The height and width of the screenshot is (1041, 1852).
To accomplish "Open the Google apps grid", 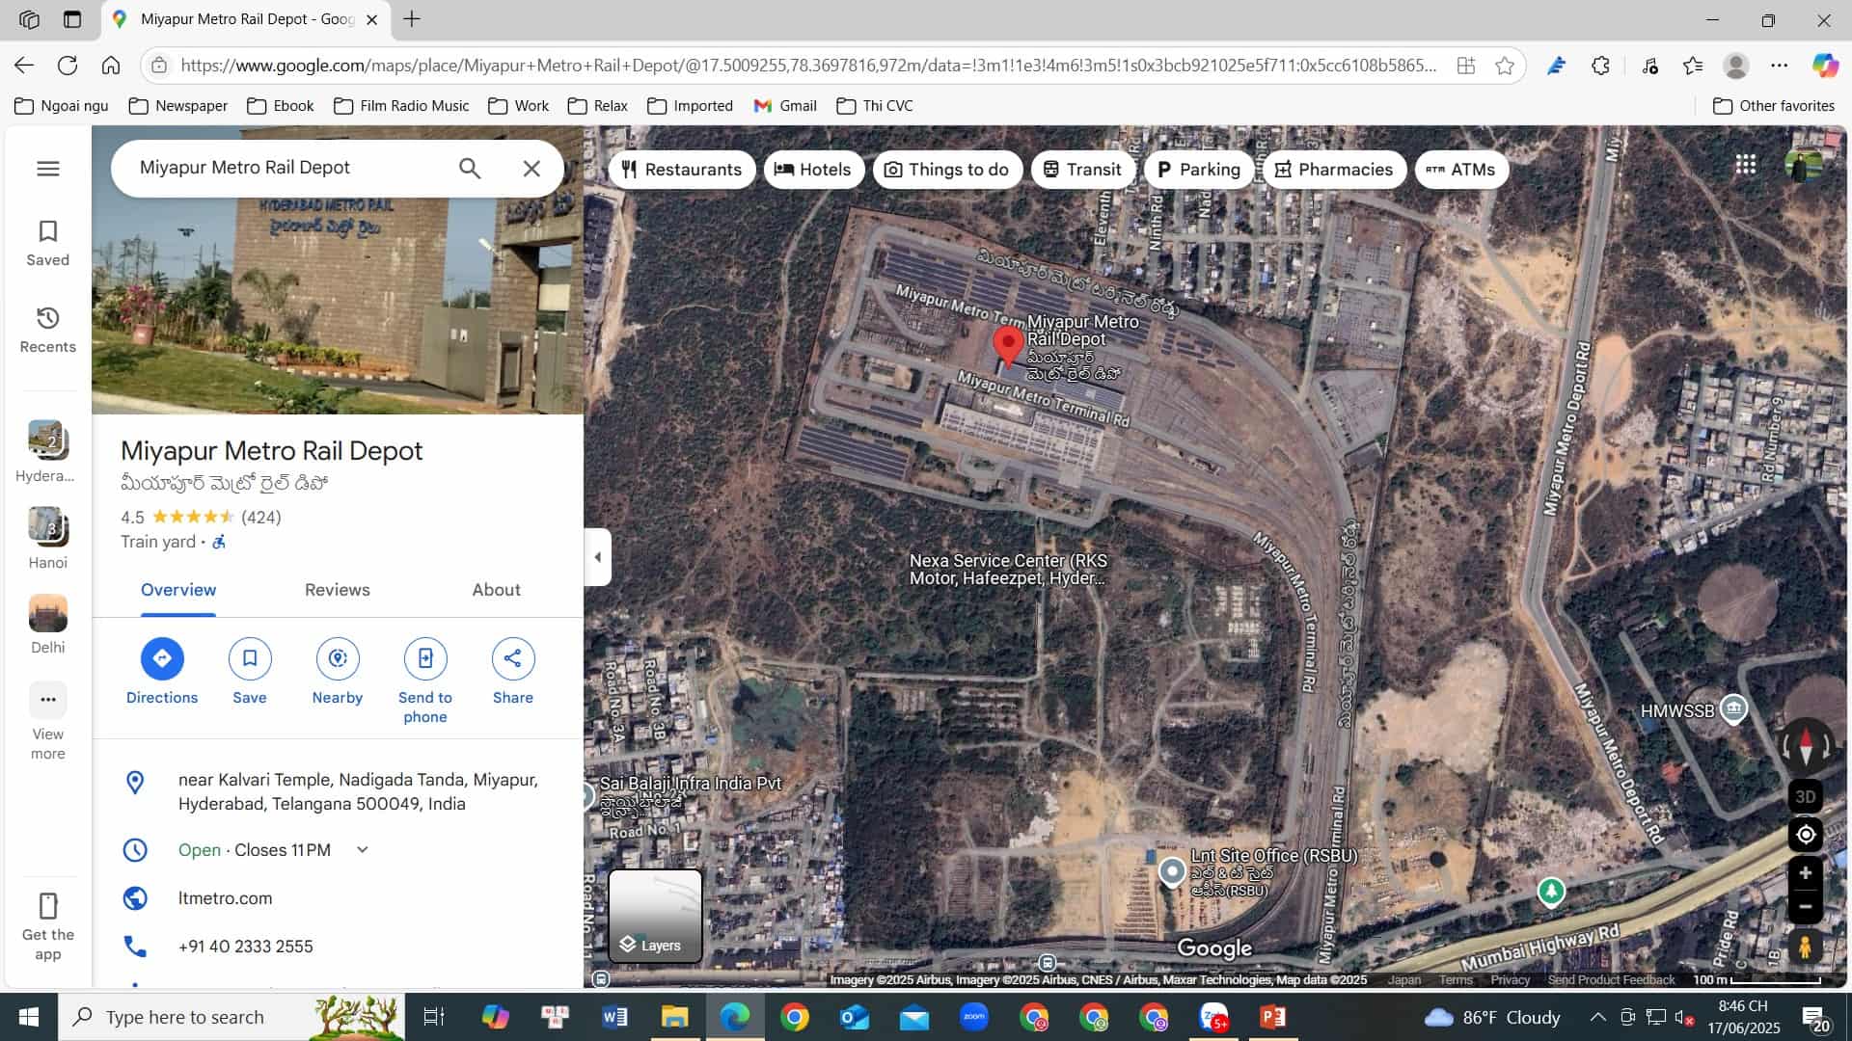I will pos(1746,165).
